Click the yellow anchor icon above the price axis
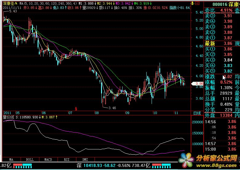This screenshot has height=170, width=240. click(193, 3)
